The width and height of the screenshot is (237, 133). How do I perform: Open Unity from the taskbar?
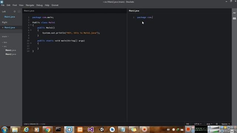pyautogui.click(x=101, y=130)
